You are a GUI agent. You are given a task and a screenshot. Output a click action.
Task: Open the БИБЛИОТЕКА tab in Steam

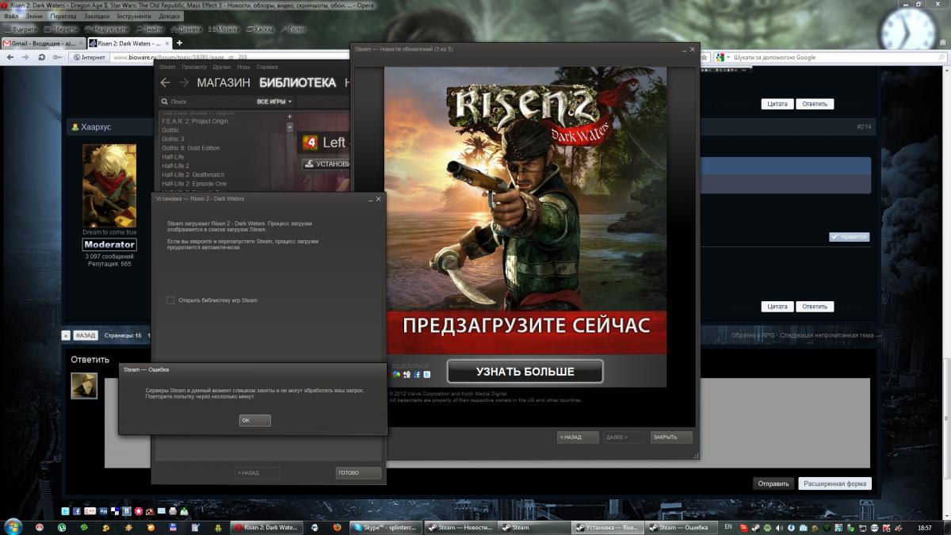click(297, 82)
